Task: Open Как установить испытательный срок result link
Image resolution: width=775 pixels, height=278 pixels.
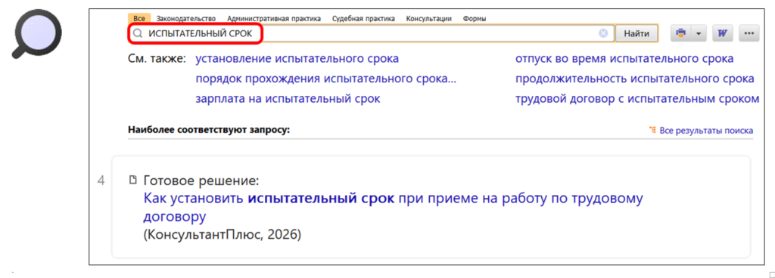Action: (x=393, y=208)
